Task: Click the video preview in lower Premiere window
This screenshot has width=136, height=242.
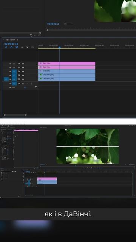Action: [x=88, y=146]
